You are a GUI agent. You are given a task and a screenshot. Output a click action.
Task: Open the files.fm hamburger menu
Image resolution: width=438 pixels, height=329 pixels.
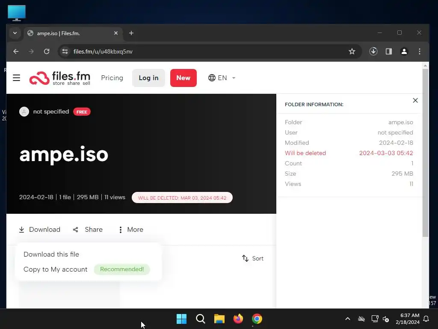[17, 78]
